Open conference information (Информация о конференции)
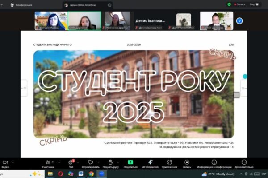This screenshot has height=178, width=268. 214,163
